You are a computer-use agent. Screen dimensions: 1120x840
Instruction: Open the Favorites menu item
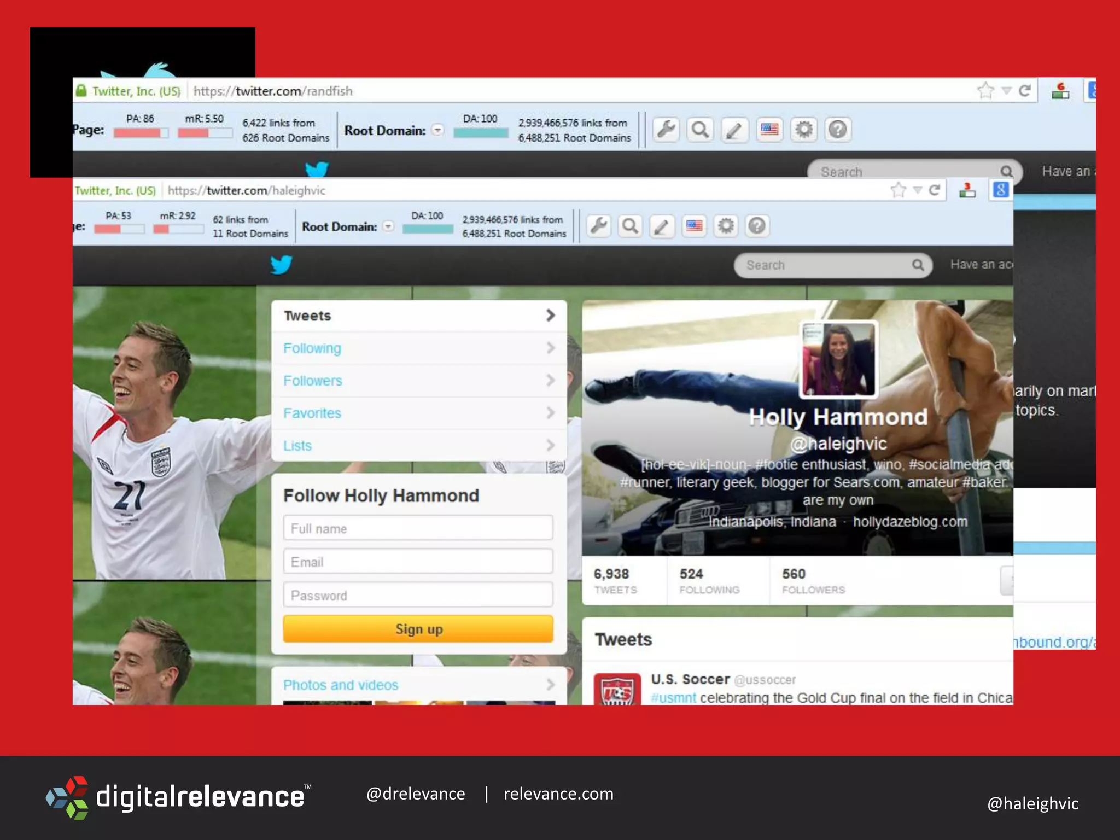(419, 413)
